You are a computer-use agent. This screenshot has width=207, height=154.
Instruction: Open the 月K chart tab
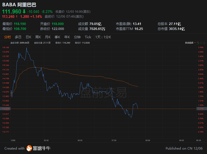[x=48, y=37]
